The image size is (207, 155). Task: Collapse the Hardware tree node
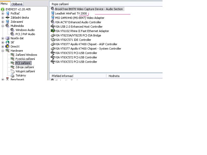click(3, 51)
